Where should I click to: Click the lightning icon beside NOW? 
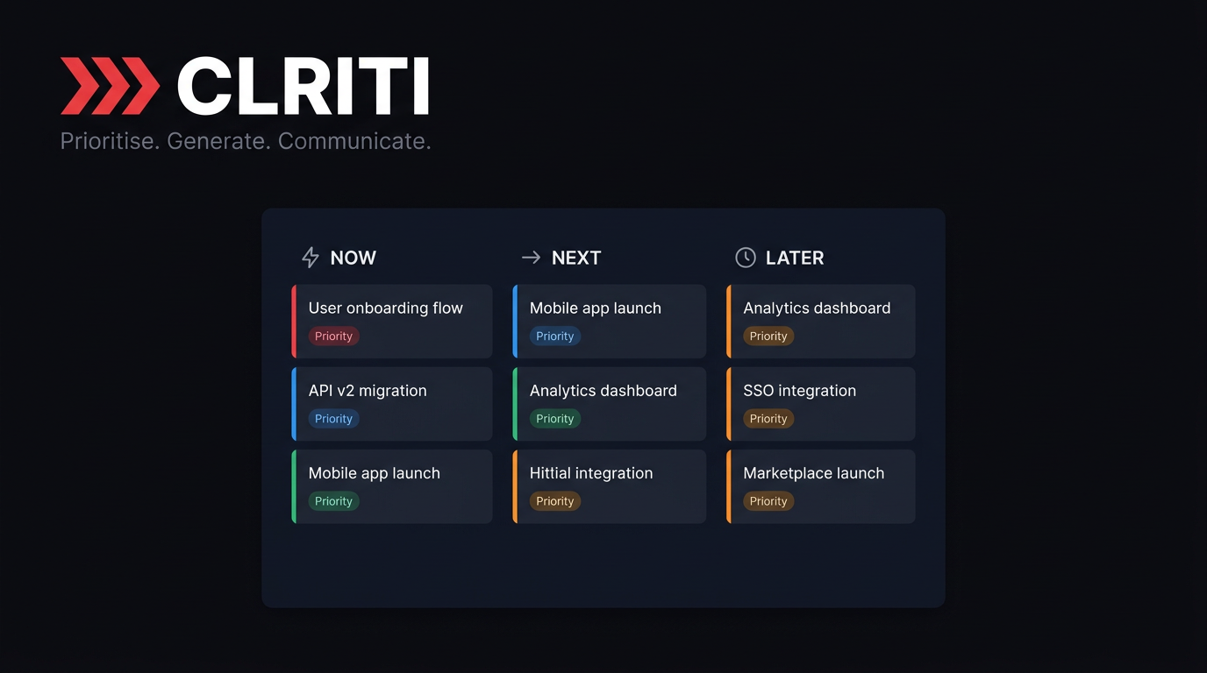click(x=310, y=257)
